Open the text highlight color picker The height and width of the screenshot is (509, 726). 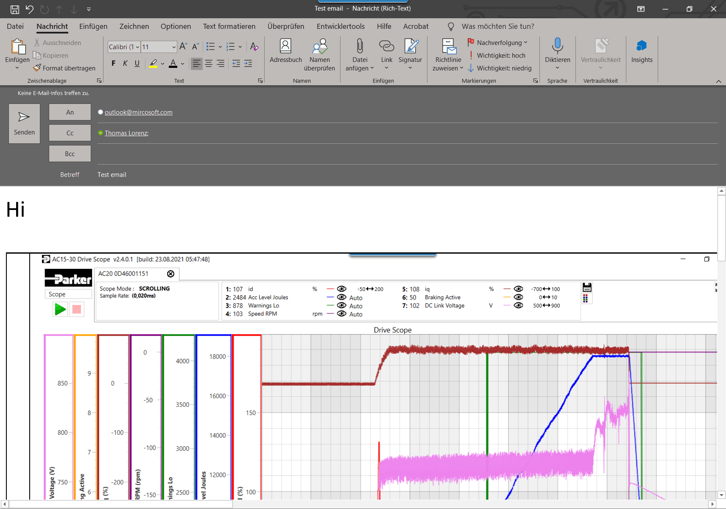[162, 64]
